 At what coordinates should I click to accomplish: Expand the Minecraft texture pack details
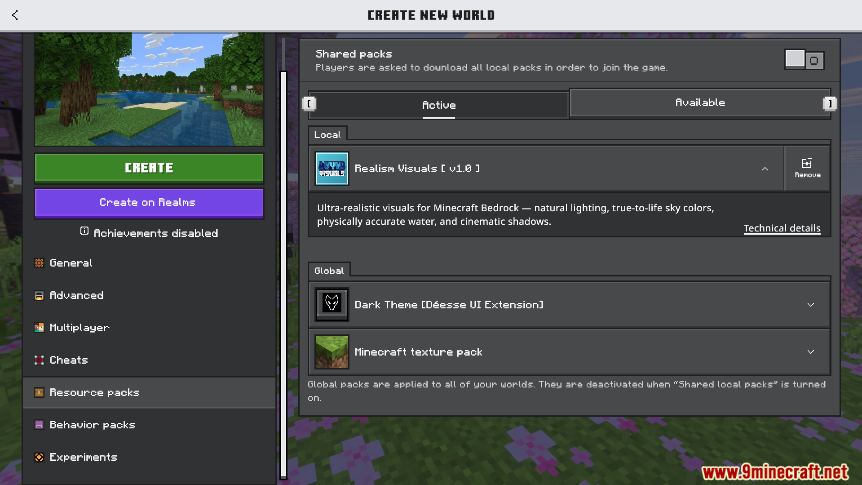[x=811, y=352]
